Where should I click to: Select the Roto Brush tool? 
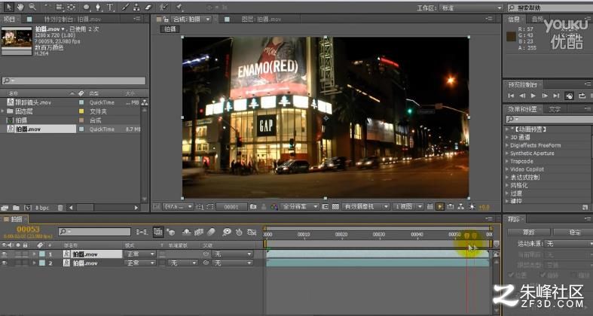163,8
